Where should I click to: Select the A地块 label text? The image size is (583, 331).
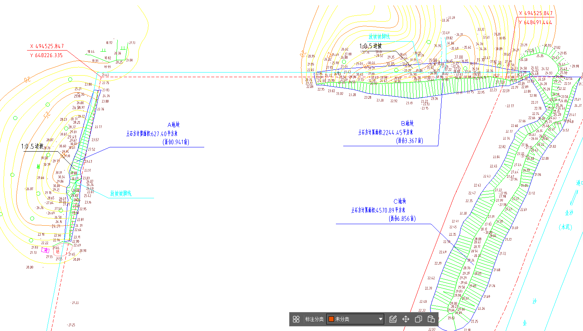173,125
